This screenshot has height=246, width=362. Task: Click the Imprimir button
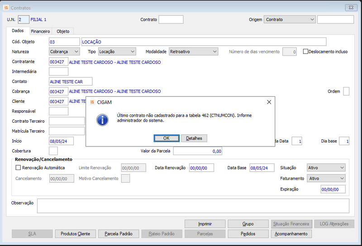tap(205, 224)
